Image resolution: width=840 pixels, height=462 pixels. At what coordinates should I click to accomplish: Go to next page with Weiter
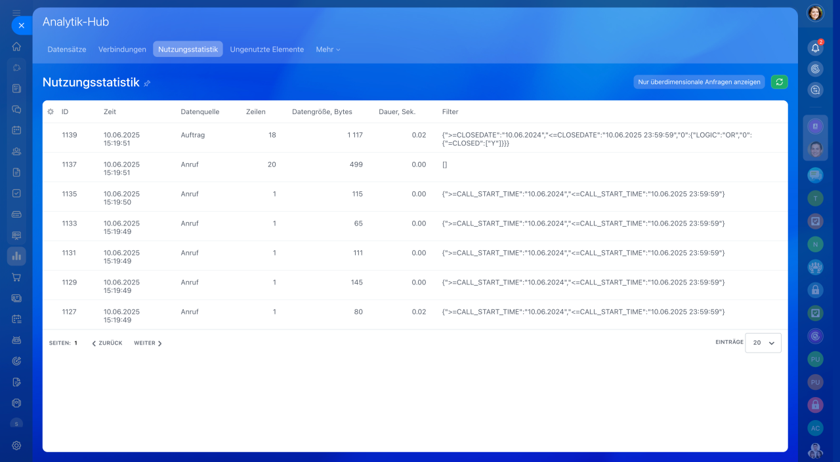tap(148, 343)
